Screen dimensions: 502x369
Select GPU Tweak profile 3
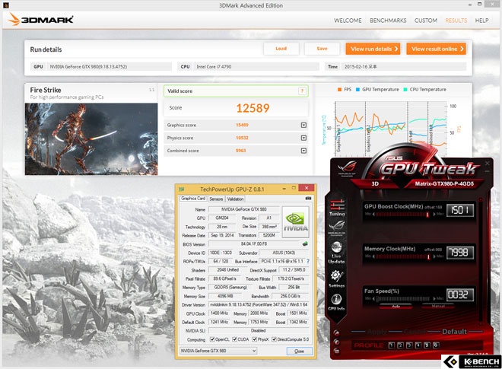click(x=409, y=345)
